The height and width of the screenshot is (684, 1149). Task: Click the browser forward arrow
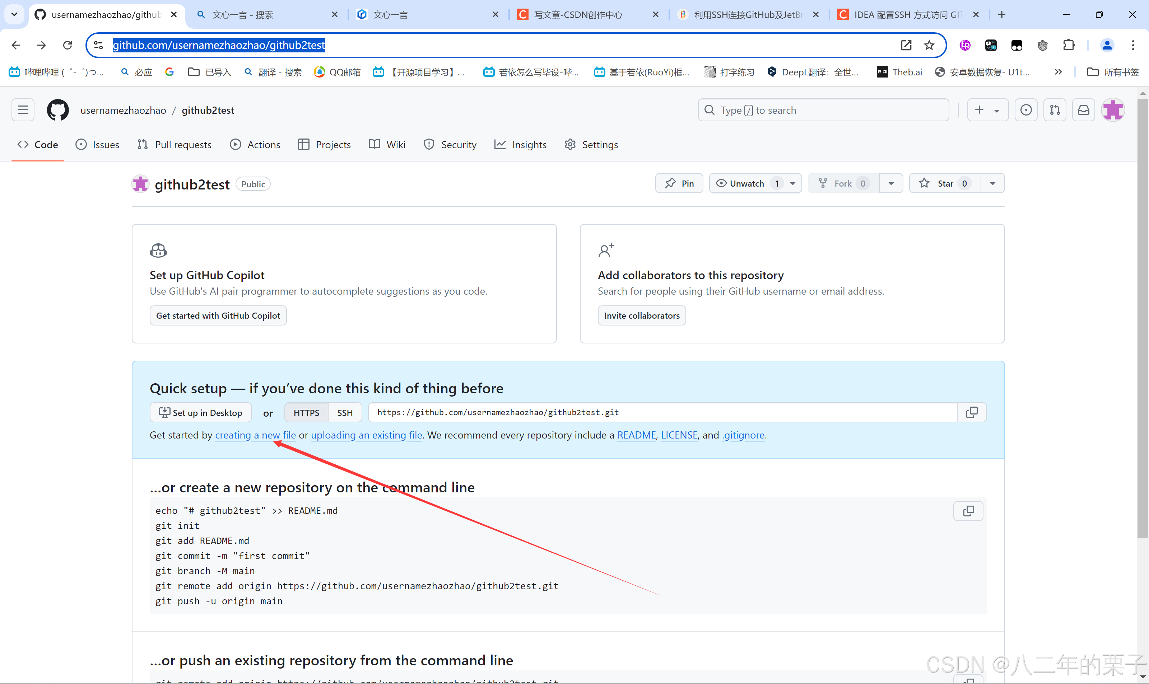[42, 45]
